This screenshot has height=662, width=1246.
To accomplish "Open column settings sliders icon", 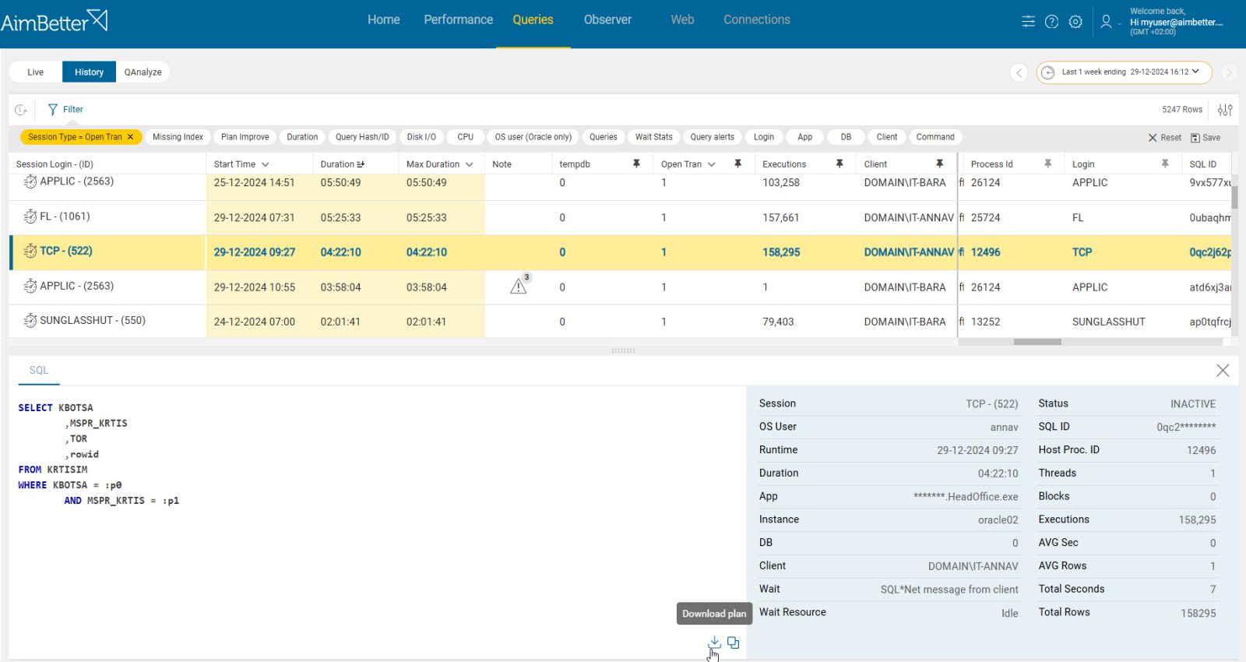I will tap(1225, 110).
